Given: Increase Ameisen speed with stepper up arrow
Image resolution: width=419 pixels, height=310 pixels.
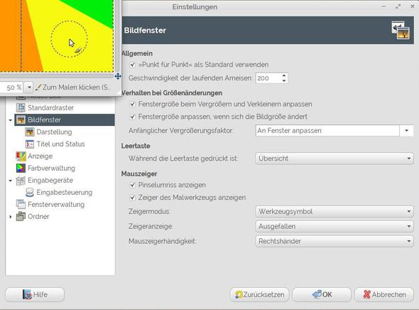Looking at the screenshot, I should pyautogui.click(x=284, y=75).
